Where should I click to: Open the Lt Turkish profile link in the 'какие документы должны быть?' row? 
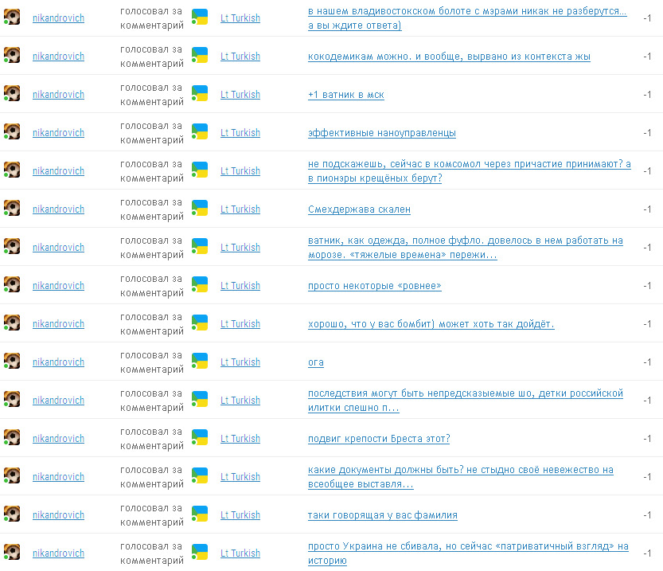click(240, 477)
